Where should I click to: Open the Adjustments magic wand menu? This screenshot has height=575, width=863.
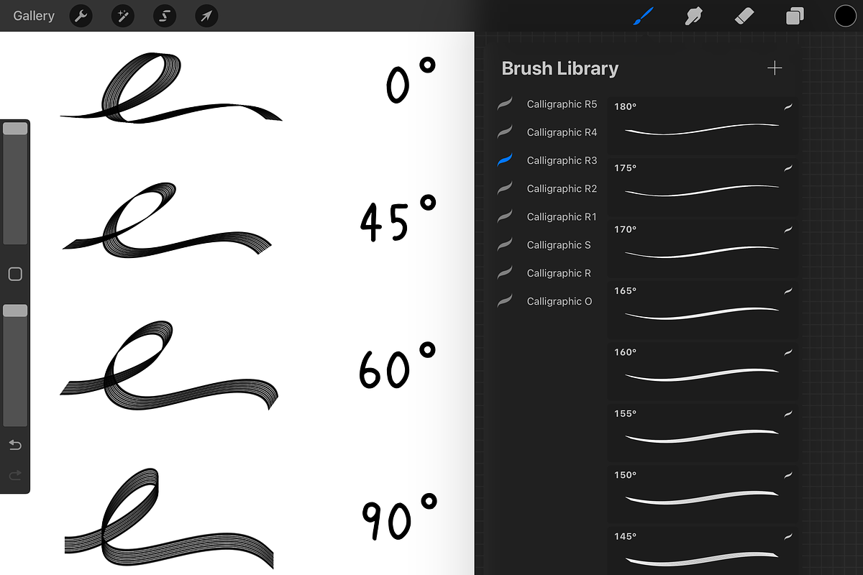[123, 16]
